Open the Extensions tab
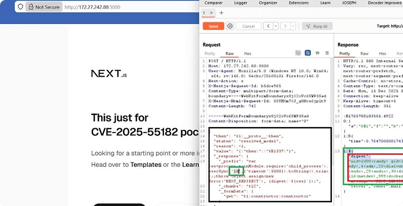The height and width of the screenshot is (206, 403). pyautogui.click(x=299, y=3)
